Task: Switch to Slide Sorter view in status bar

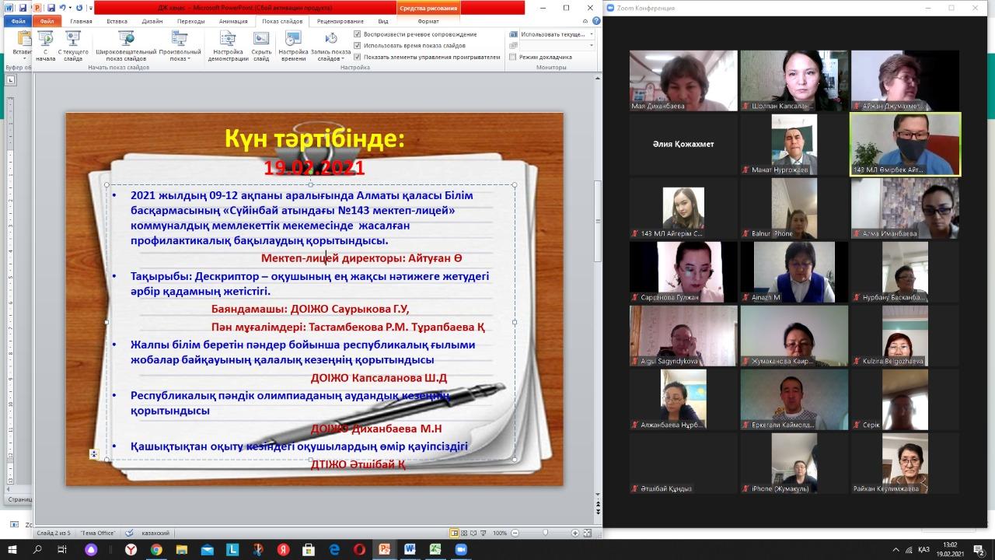Action: pos(465,533)
